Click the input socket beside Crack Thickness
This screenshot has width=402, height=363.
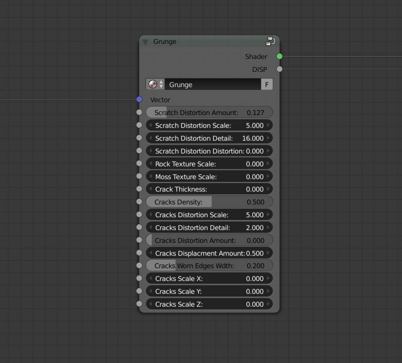click(139, 189)
